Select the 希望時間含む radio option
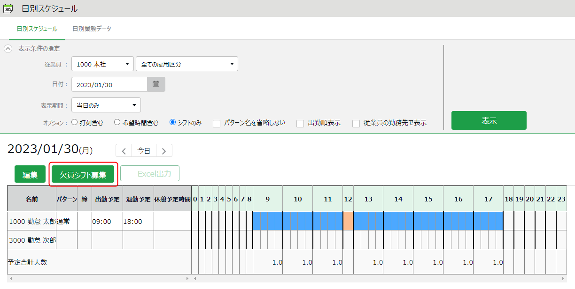Screen dimensions: 575x289 117,123
